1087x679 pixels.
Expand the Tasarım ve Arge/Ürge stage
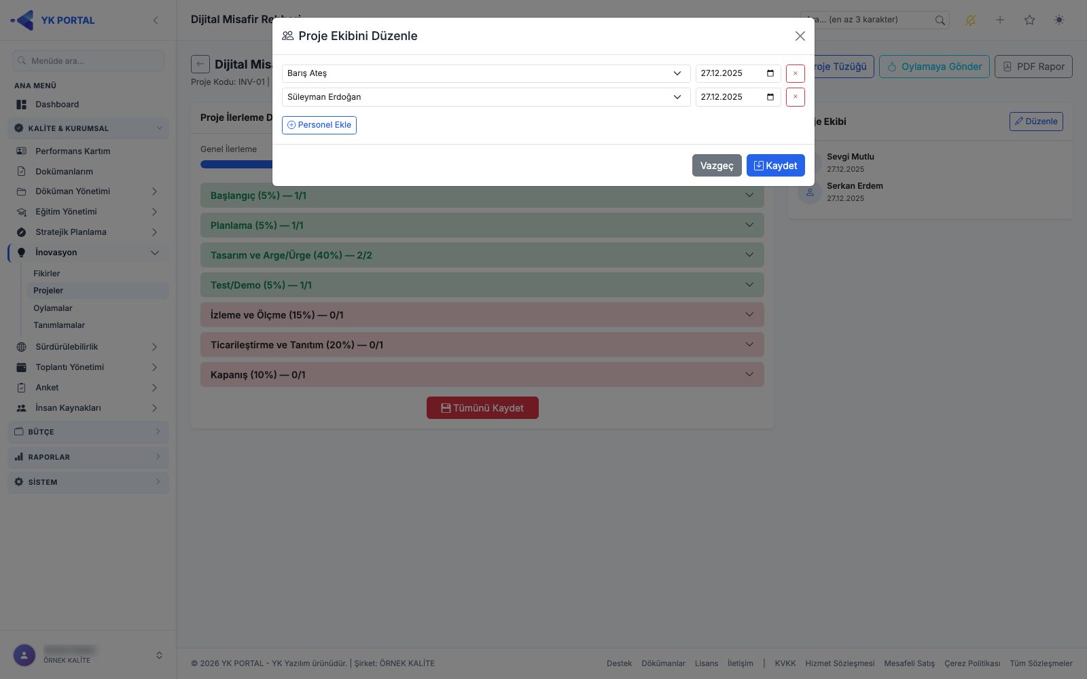coord(482,255)
